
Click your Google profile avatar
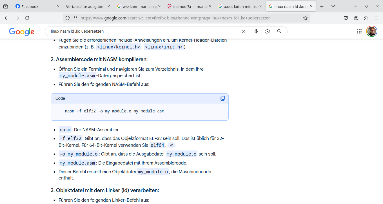click(371, 31)
